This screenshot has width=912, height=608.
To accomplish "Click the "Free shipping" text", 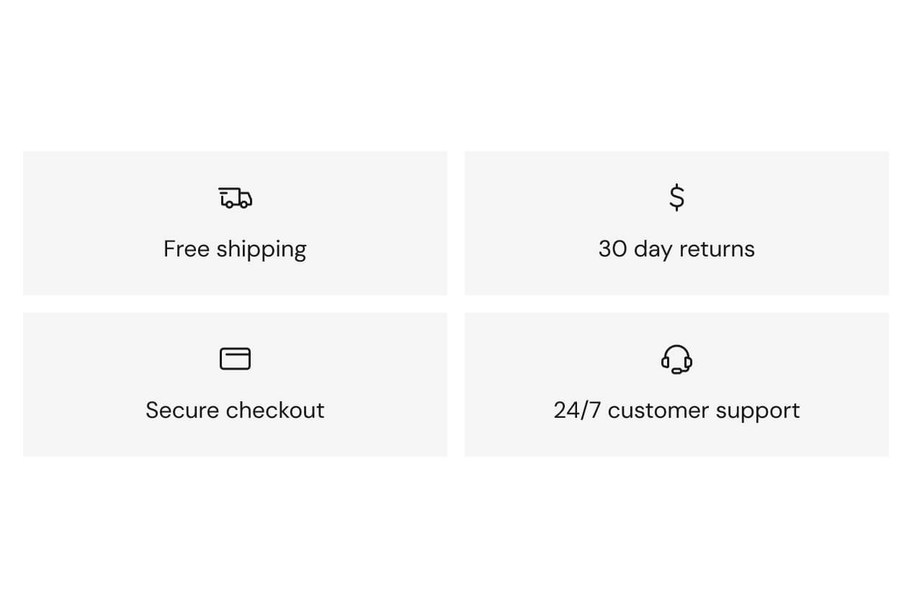I will pos(235,249).
